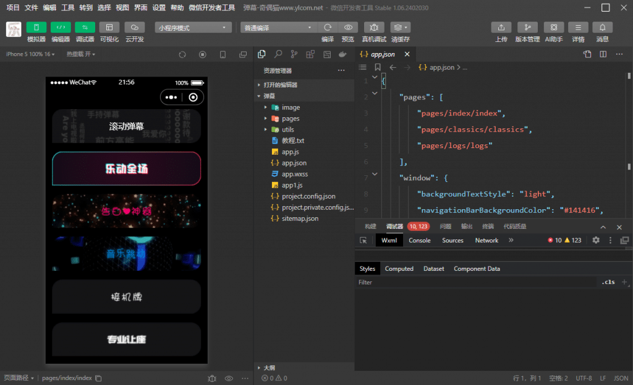Switch to the Dataset tab

pyautogui.click(x=433, y=268)
